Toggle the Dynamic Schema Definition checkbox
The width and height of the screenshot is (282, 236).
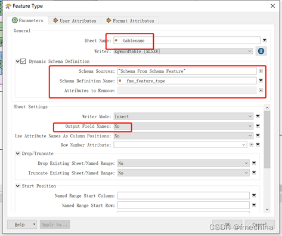click(23, 61)
